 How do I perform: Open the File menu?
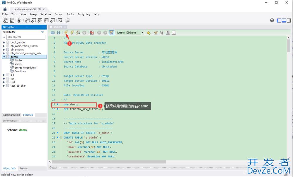(5, 14)
